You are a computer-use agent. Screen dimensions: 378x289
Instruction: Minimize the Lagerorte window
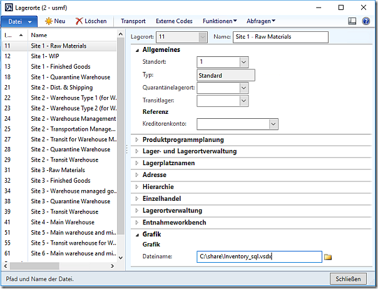pyautogui.click(x=319, y=8)
